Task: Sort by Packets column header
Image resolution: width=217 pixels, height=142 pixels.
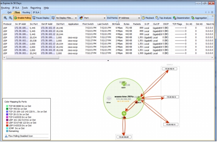Action: click(x=137, y=24)
